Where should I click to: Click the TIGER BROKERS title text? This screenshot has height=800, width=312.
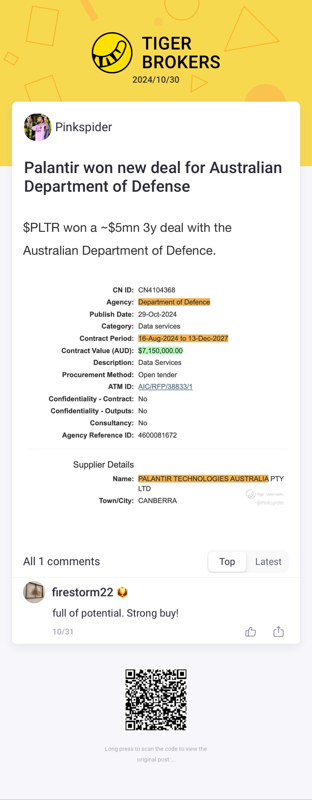pos(181,53)
